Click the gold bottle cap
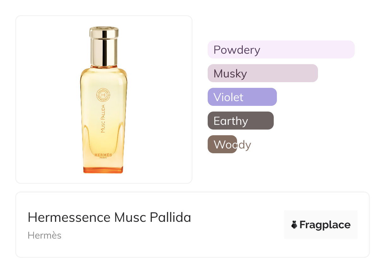The image size is (385, 273). [x=104, y=46]
